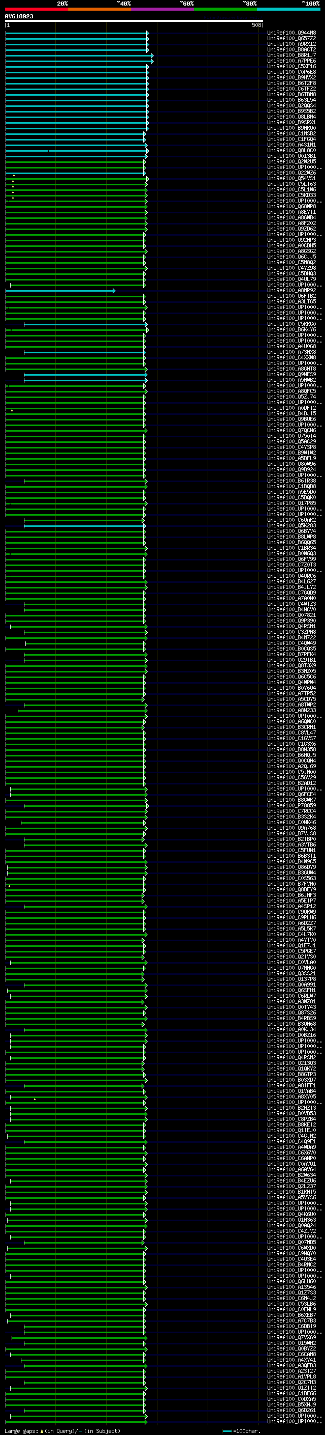Click the red ~20% identity legend bar
This screenshot has height=1435, width=325.
(x=37, y=9)
